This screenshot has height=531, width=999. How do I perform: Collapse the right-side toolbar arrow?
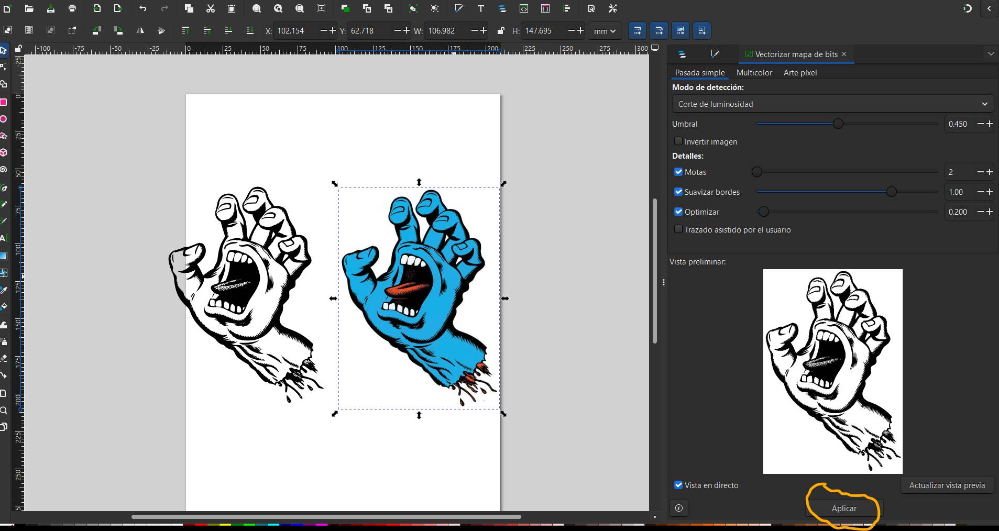989,8
